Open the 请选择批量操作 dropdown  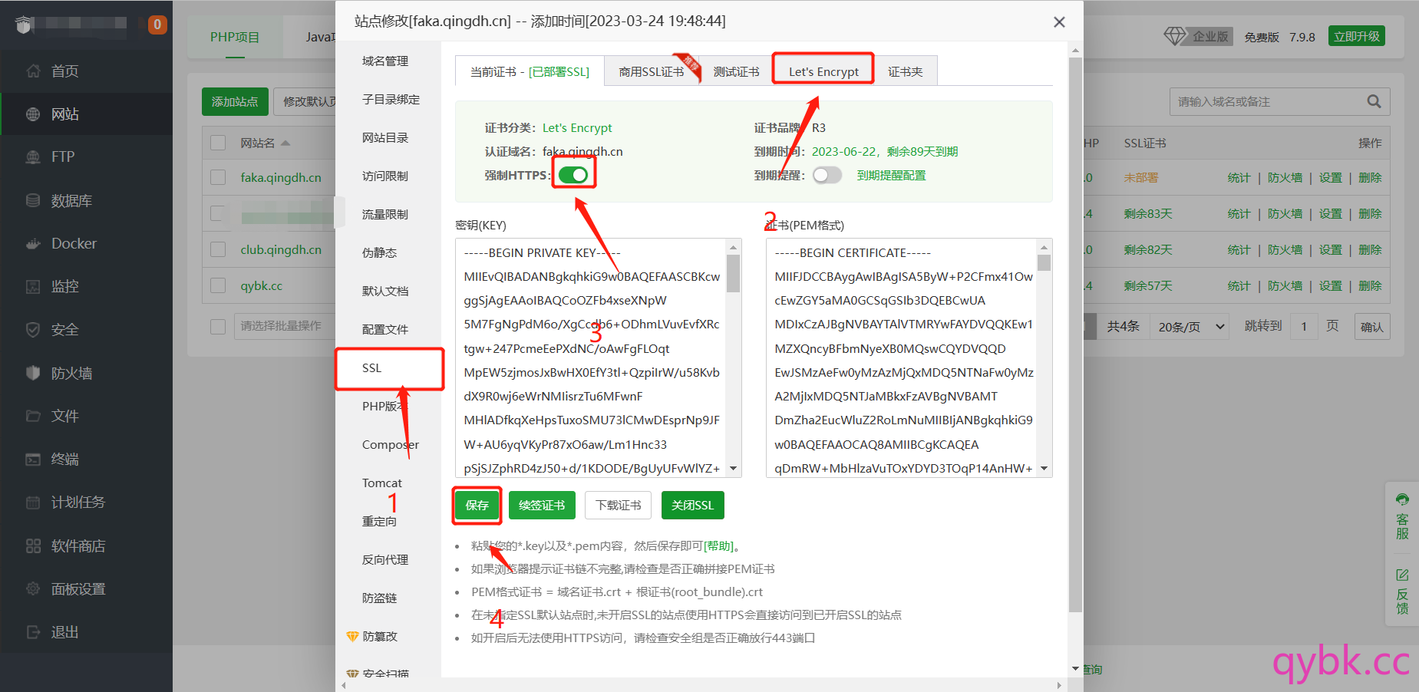(x=282, y=326)
